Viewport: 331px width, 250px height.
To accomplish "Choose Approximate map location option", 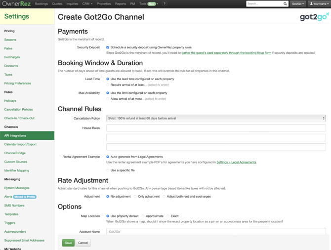I will click(143, 216).
